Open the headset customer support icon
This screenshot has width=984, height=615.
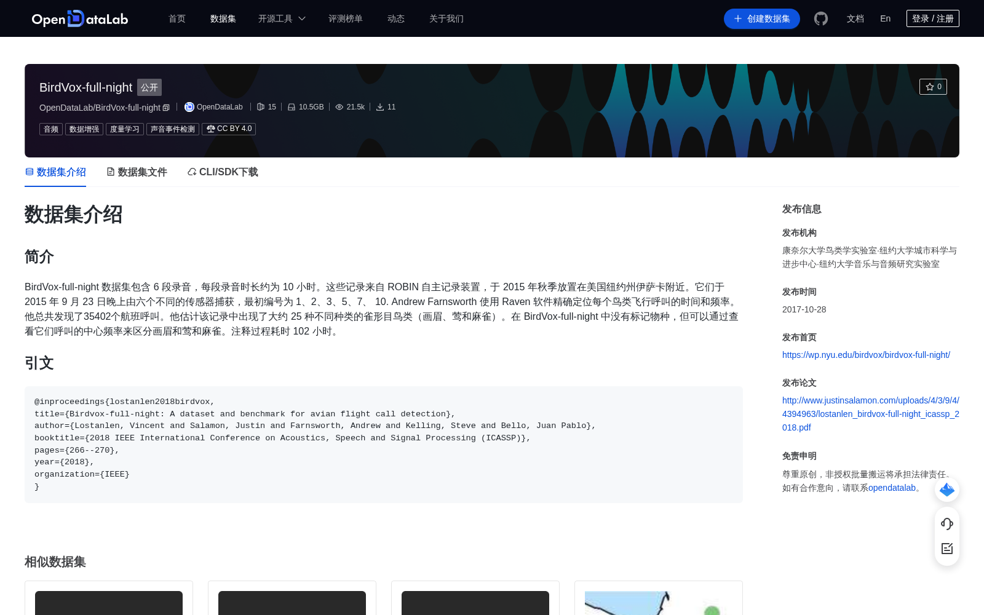[x=947, y=523]
